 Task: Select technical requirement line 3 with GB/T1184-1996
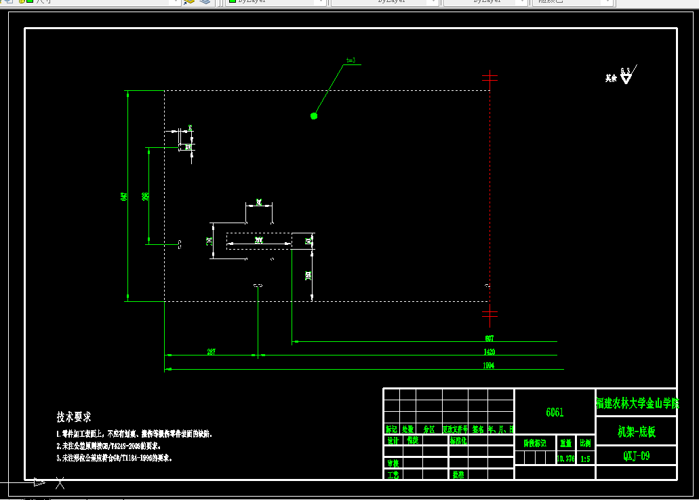(114, 458)
